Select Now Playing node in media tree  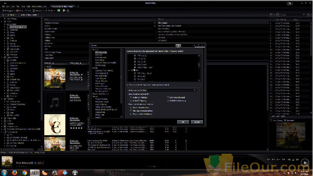[11, 19]
